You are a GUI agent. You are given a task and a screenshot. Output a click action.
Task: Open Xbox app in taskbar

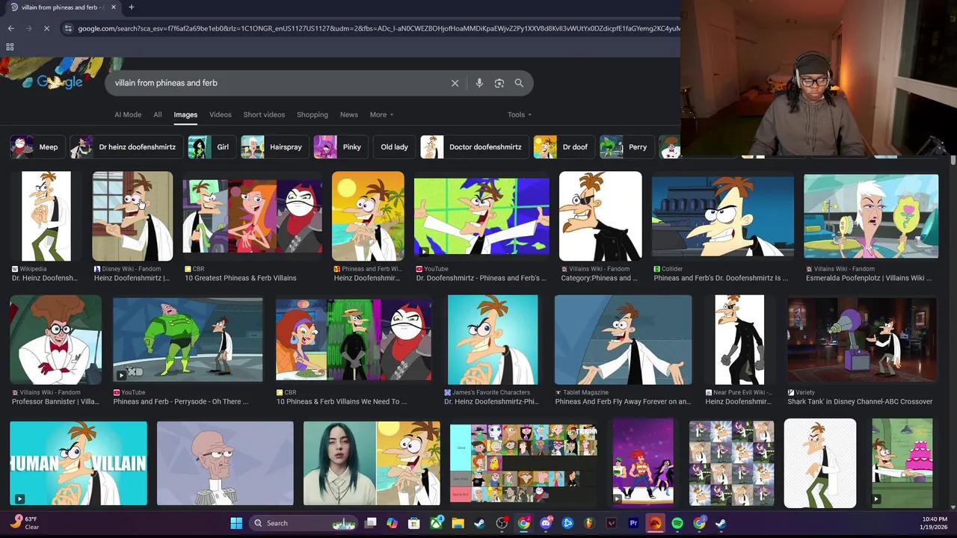click(436, 523)
